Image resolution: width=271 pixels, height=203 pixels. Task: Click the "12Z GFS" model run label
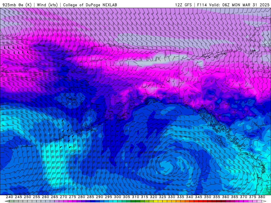click(183, 5)
